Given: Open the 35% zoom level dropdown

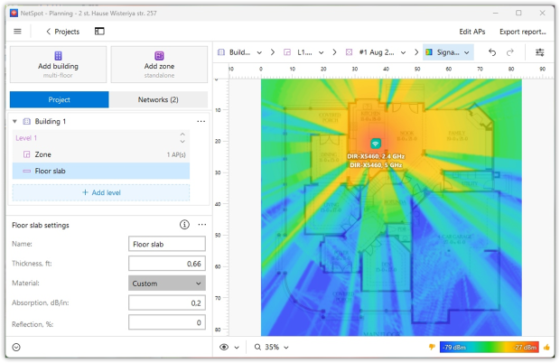Looking at the screenshot, I should (286, 348).
